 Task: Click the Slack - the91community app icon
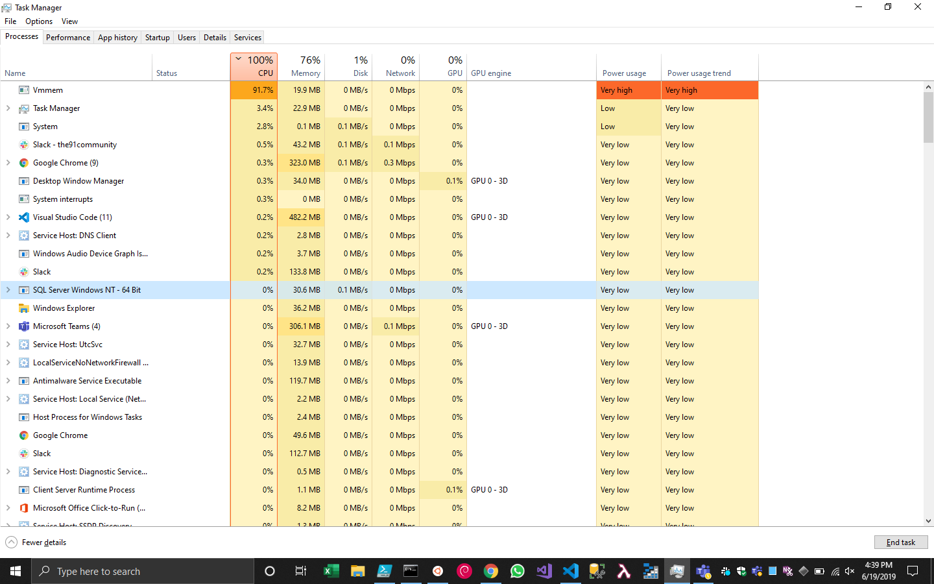pyautogui.click(x=24, y=145)
